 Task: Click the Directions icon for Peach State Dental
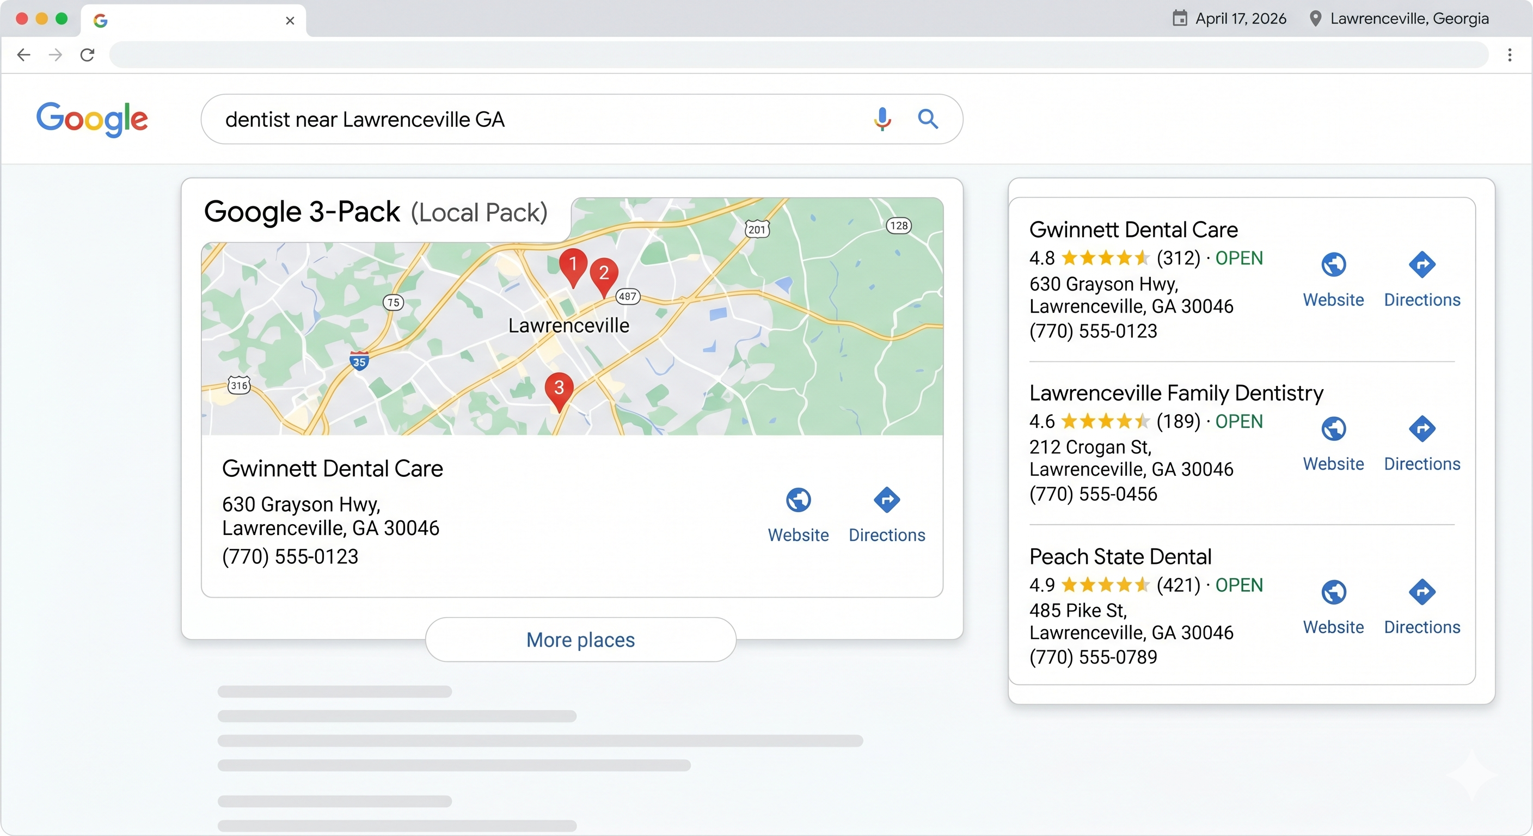(x=1422, y=592)
